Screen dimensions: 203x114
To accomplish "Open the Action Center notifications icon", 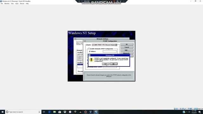I will 200,112.
